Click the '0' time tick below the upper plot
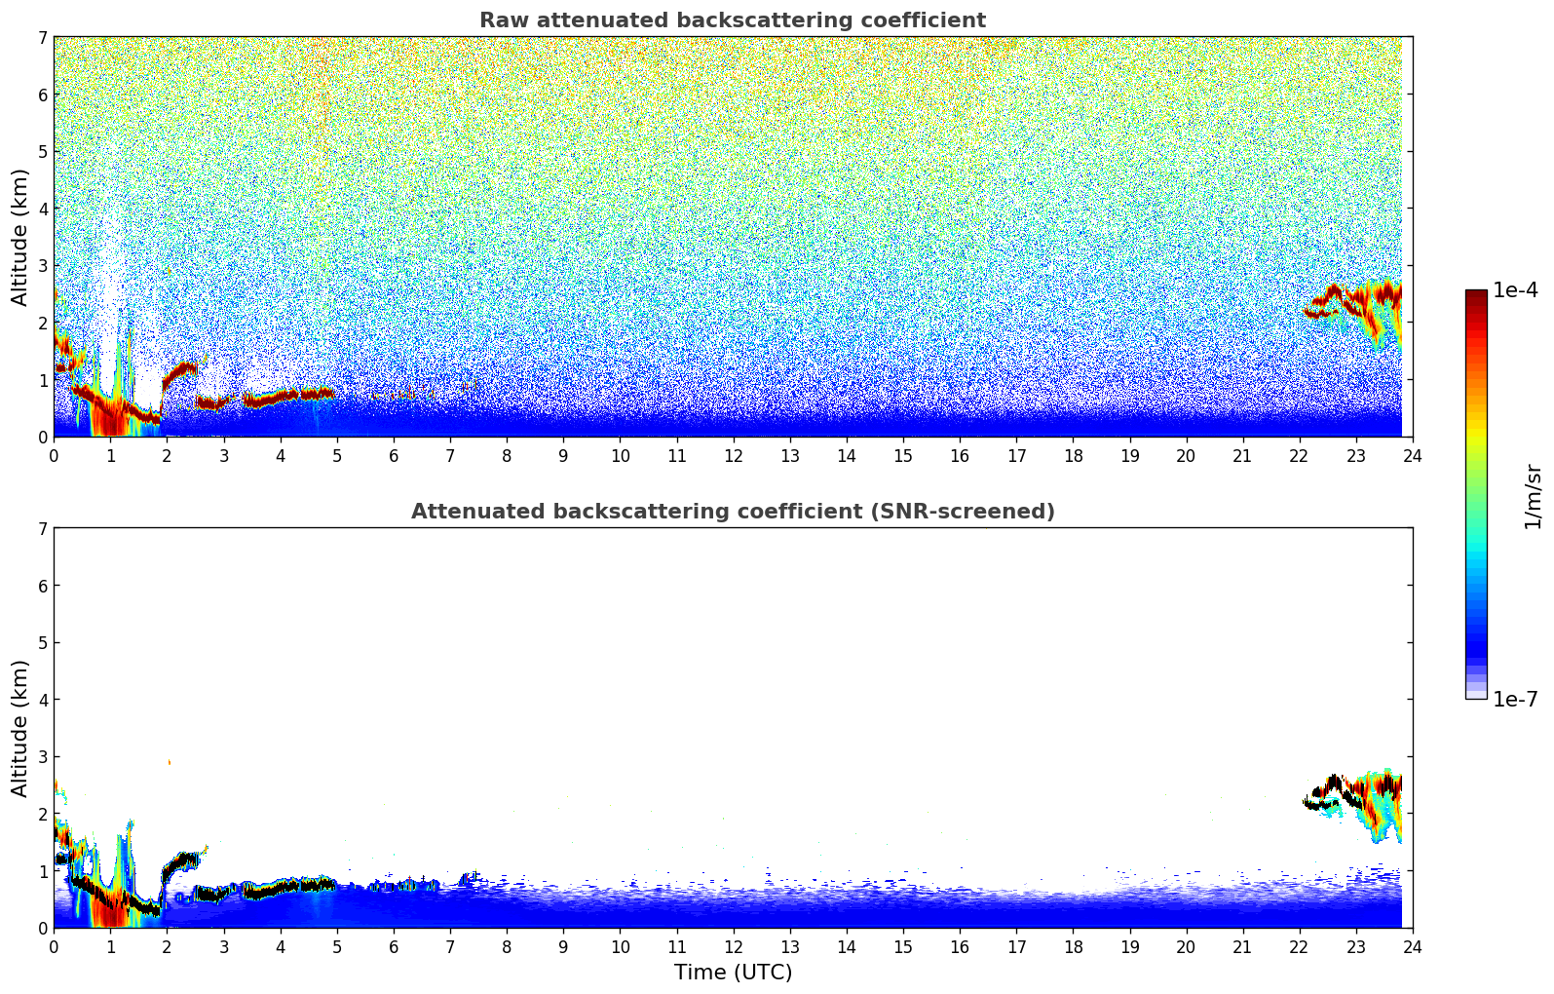Screen dimensions: 1554x994 (54, 456)
